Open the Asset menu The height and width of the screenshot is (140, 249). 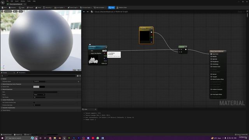point(17,1)
